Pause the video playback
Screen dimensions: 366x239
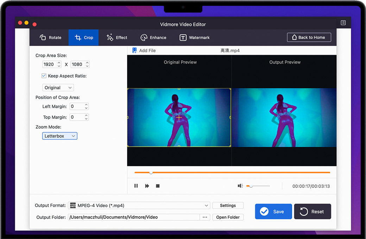[x=136, y=186]
